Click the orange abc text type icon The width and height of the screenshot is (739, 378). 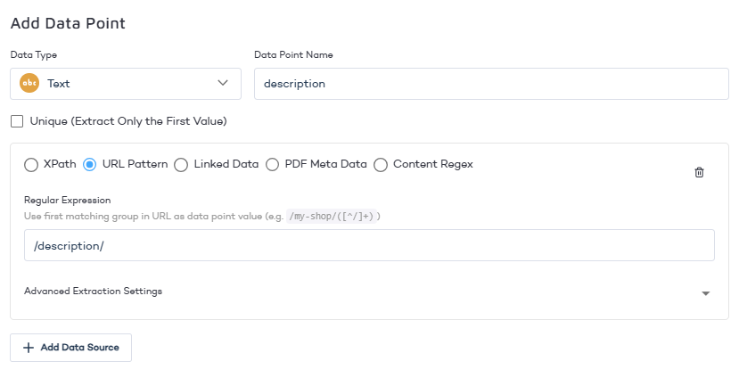tap(29, 84)
